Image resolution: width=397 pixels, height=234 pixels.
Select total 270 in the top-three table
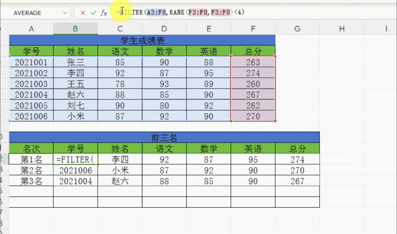[297, 170]
